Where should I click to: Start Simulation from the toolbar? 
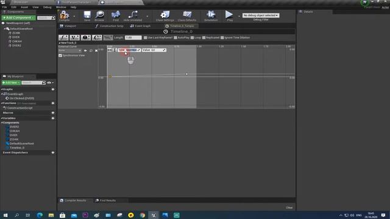pyautogui.click(x=211, y=15)
